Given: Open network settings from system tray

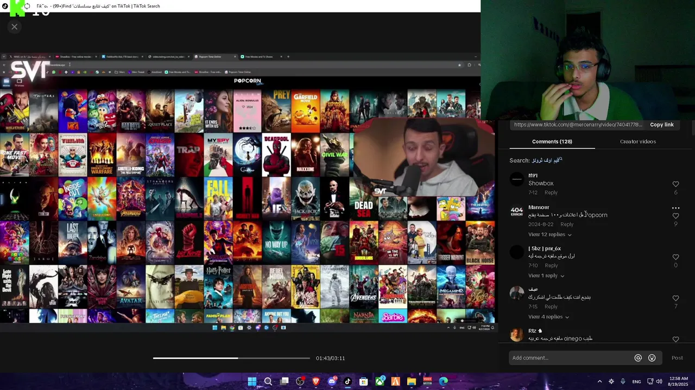Looking at the screenshot, I should click(x=650, y=381).
